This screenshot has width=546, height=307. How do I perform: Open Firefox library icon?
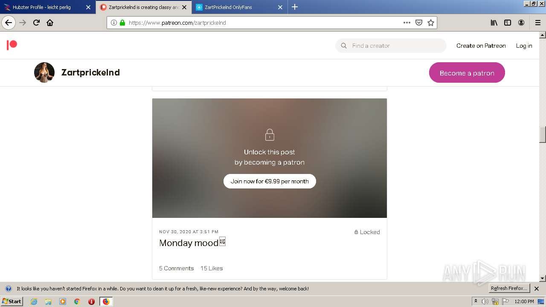pos(494,23)
